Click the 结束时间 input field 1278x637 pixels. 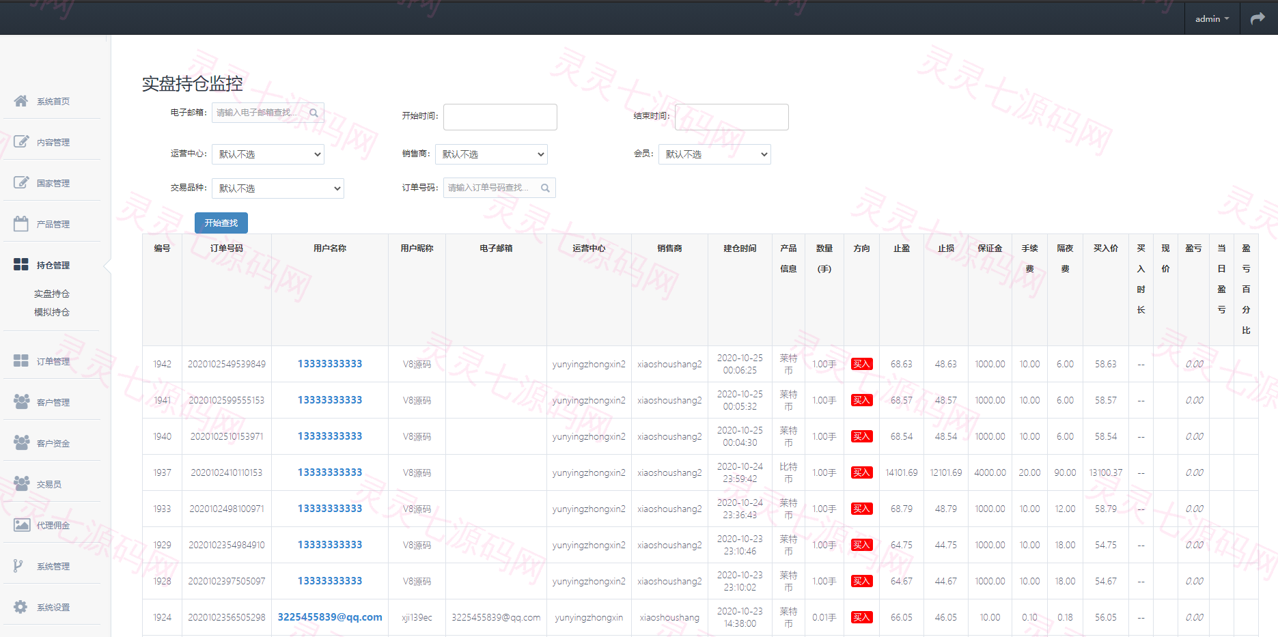[x=732, y=117]
